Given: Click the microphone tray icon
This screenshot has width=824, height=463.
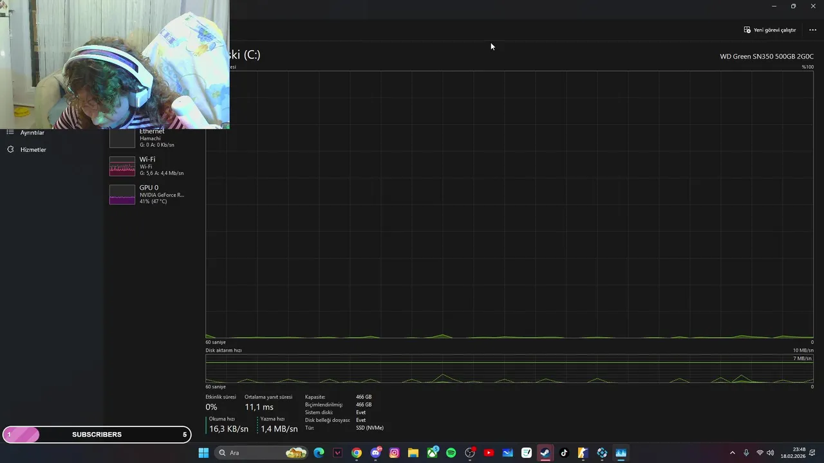Looking at the screenshot, I should pyautogui.click(x=746, y=453).
